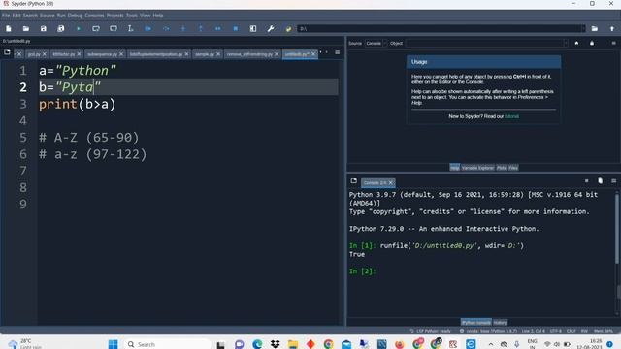Run current cell and advance icon
621x349 pixels.
[x=114, y=28]
